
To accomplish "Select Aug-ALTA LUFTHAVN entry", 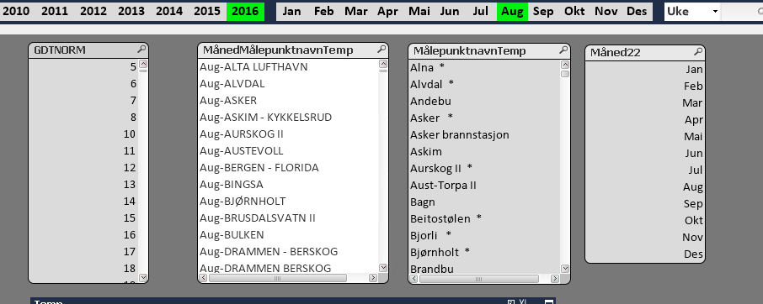I will tap(289, 67).
